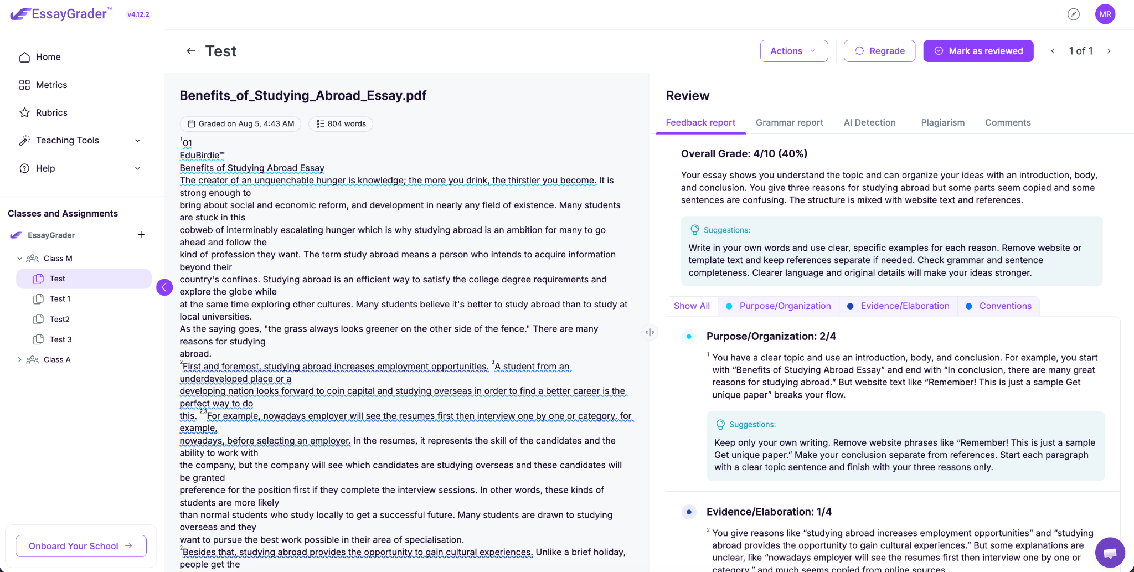The width and height of the screenshot is (1134, 572).
Task: Expand the Help section chevron
Action: point(138,168)
